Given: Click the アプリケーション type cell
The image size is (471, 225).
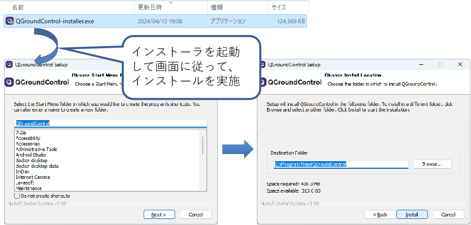Looking at the screenshot, I should tap(228, 21).
